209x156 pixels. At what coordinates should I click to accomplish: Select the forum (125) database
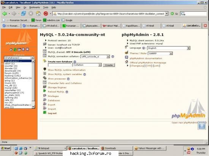pos(12,73)
